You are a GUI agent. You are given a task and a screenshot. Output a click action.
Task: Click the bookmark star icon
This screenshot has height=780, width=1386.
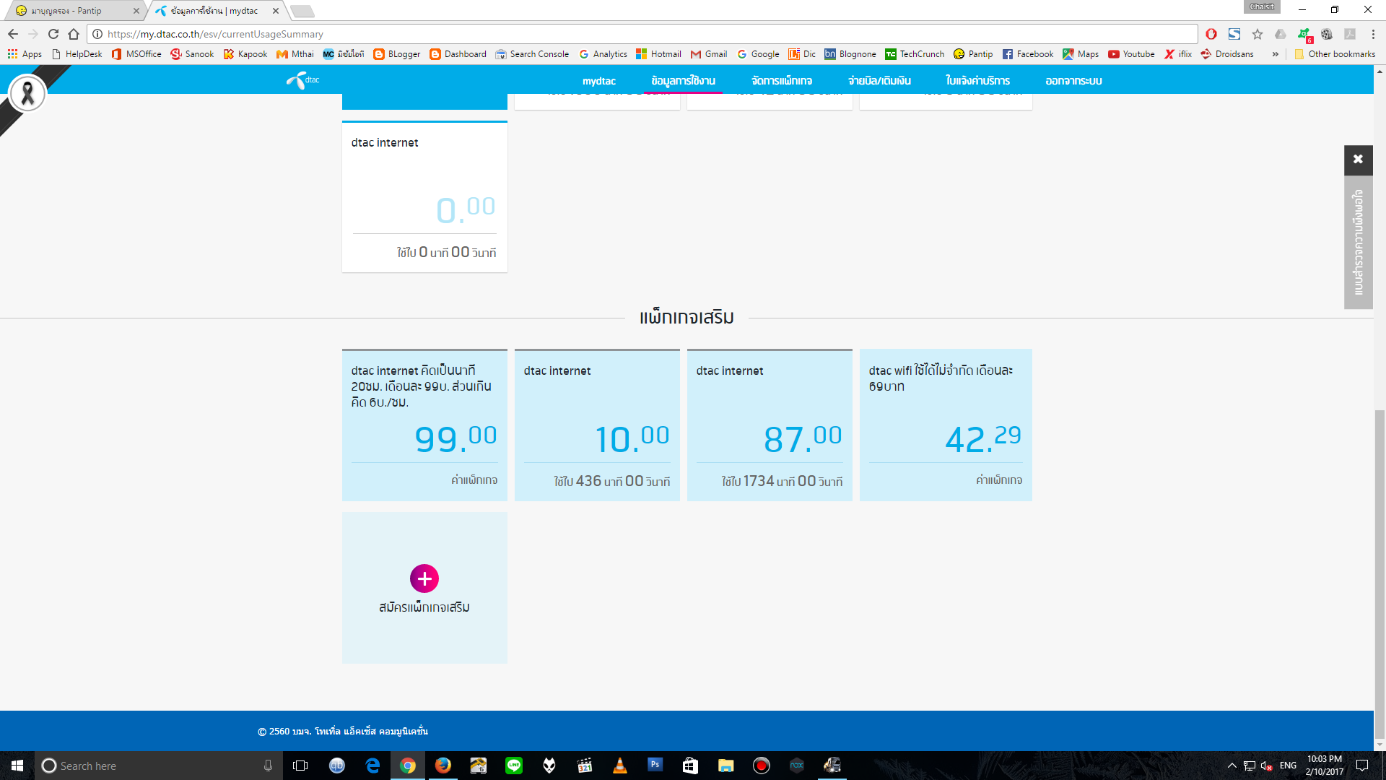tap(1258, 34)
